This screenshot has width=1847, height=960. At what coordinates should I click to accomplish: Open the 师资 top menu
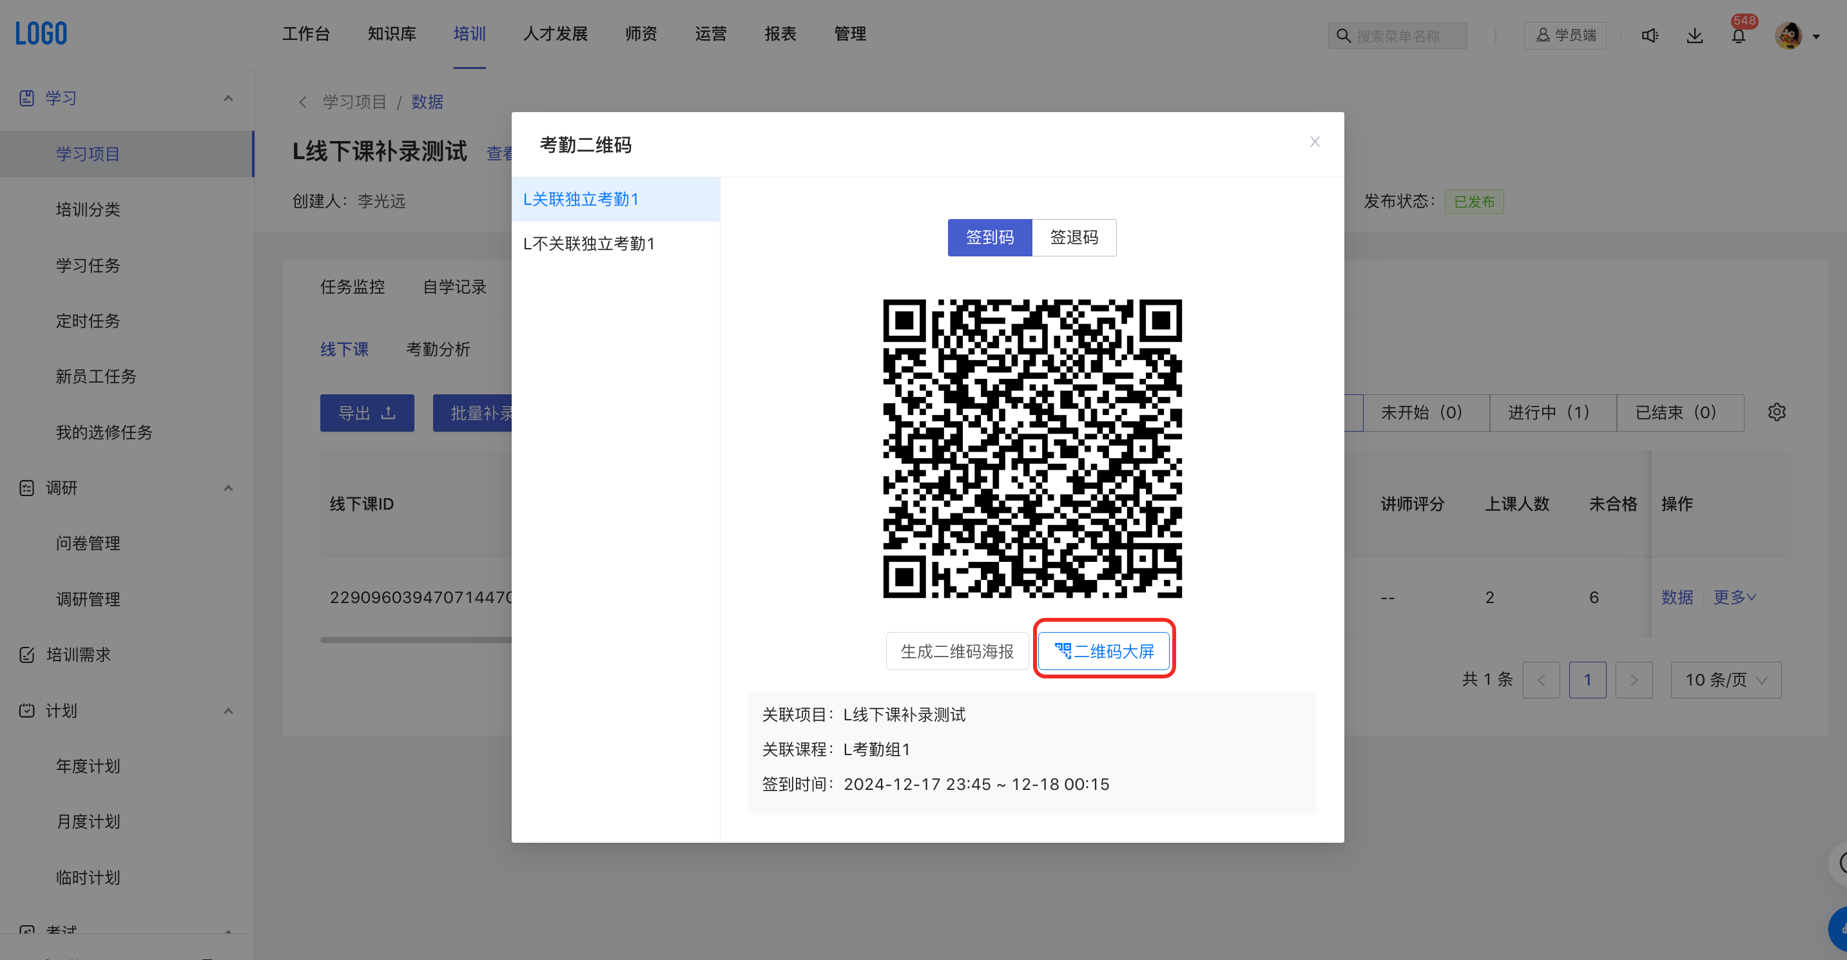(x=641, y=34)
